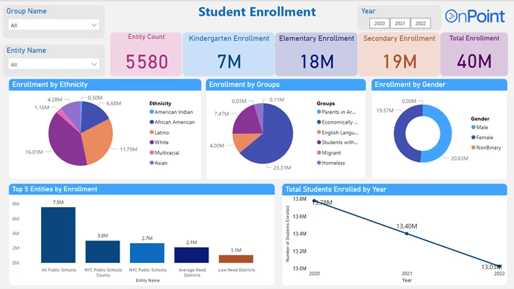The height and width of the screenshot is (289, 514).
Task: Click the Low Need Districts bar
Action: click(x=236, y=259)
